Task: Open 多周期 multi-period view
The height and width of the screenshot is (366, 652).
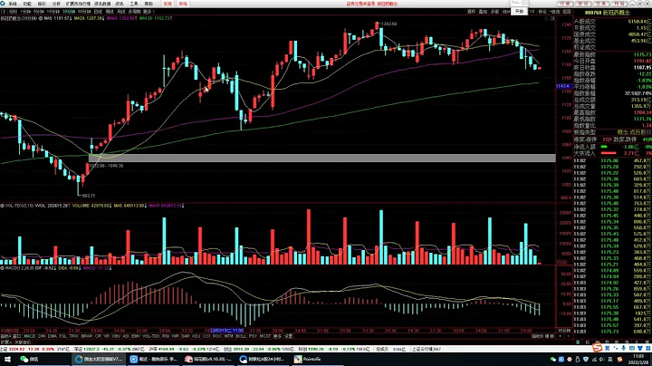Action: tap(134, 12)
